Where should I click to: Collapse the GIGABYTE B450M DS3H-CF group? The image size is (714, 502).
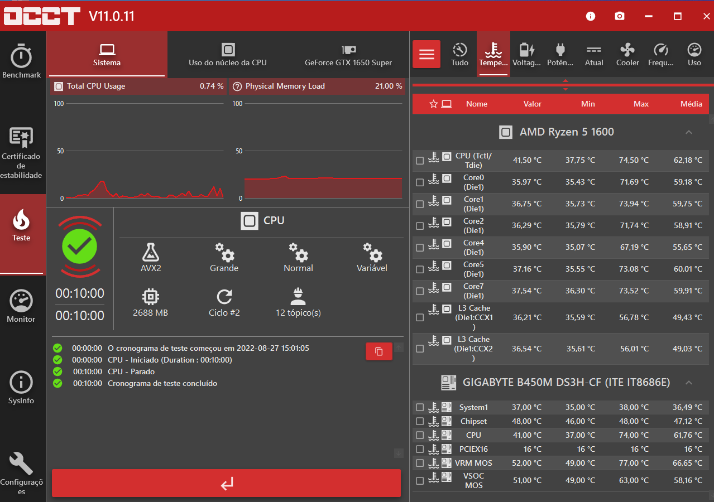tap(689, 383)
